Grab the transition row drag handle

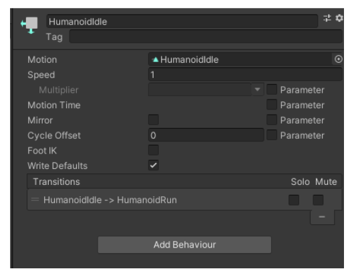(35, 200)
